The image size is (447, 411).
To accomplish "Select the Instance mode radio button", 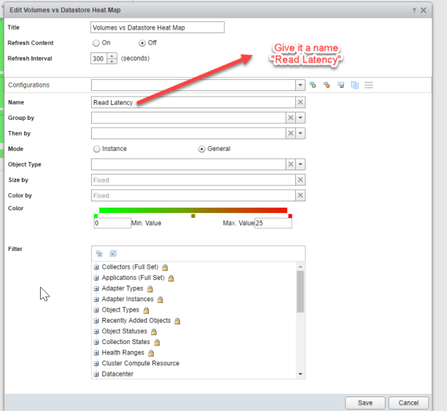I will 97,148.
